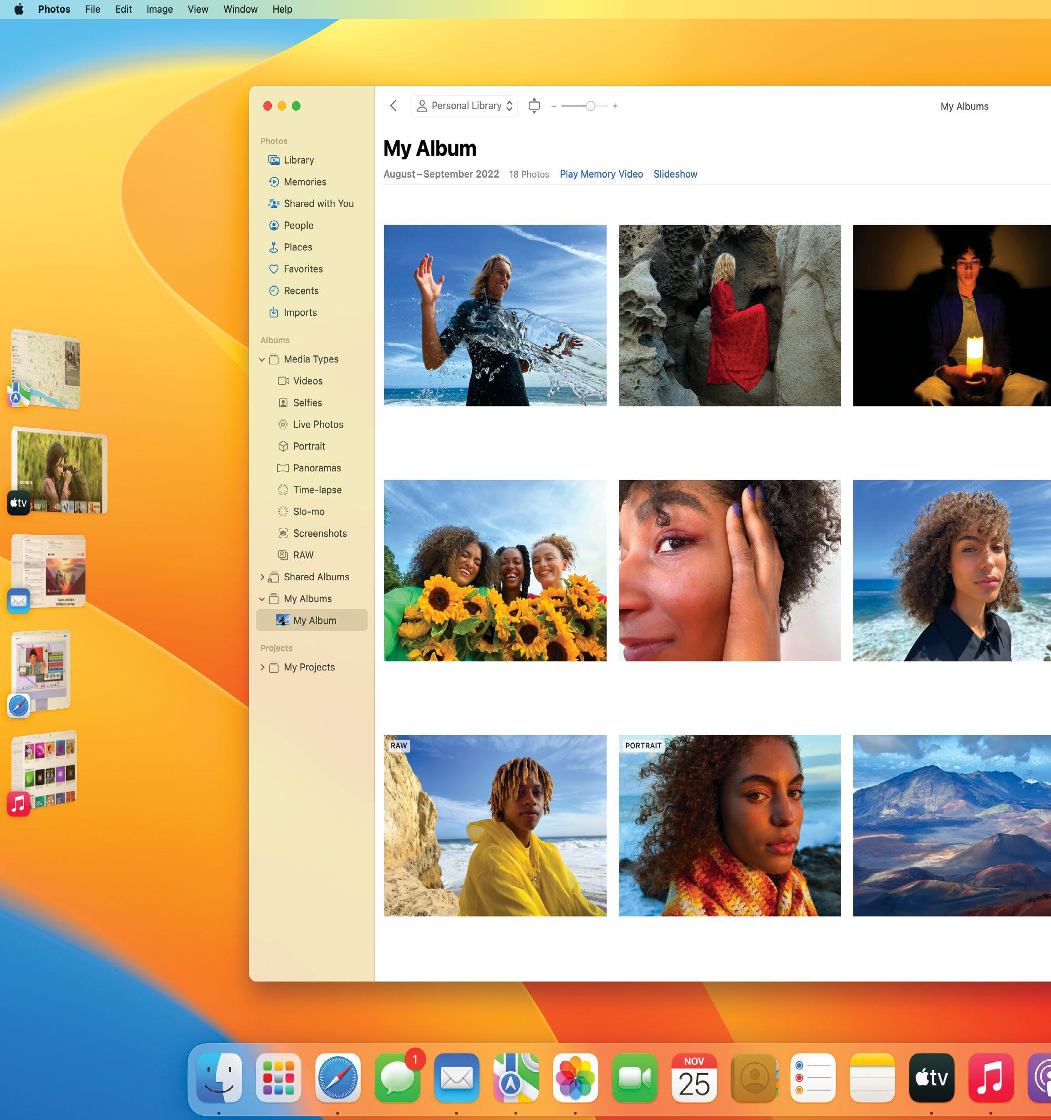Open Reminders from the Dock
This screenshot has height=1120, width=1051.
tap(813, 1077)
